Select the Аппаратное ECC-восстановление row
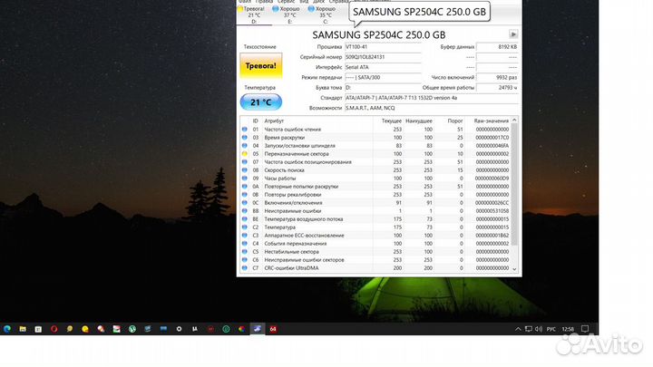Viewport: 653px width, 367px height. (375, 236)
